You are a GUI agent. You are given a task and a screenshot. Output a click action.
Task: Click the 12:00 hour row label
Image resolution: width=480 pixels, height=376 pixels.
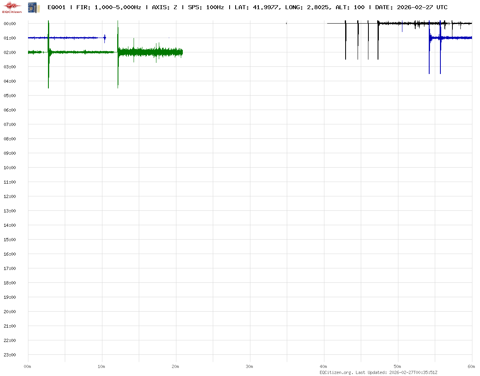click(10, 196)
